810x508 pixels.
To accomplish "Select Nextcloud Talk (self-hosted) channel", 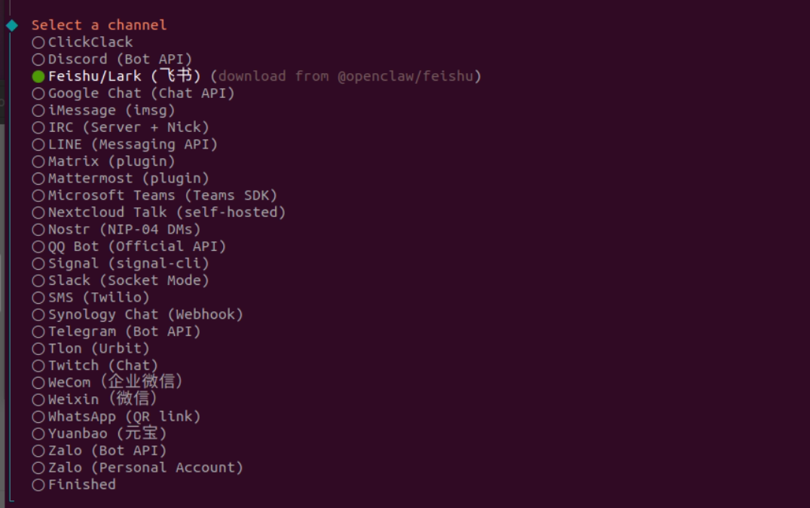I will [158, 213].
